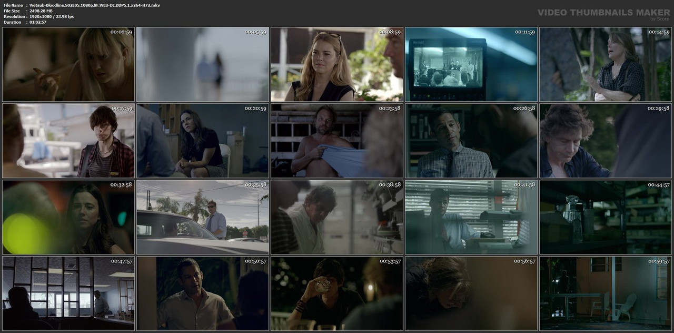Click the duration value 01:02:57
This screenshot has height=333, width=674.
[38, 22]
